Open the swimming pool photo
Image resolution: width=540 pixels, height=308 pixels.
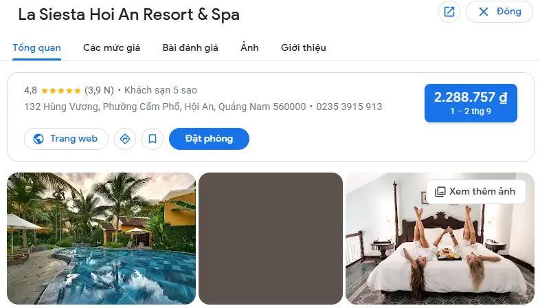pyautogui.click(x=101, y=239)
